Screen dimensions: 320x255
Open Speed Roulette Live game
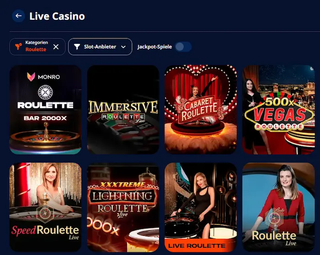point(45,207)
